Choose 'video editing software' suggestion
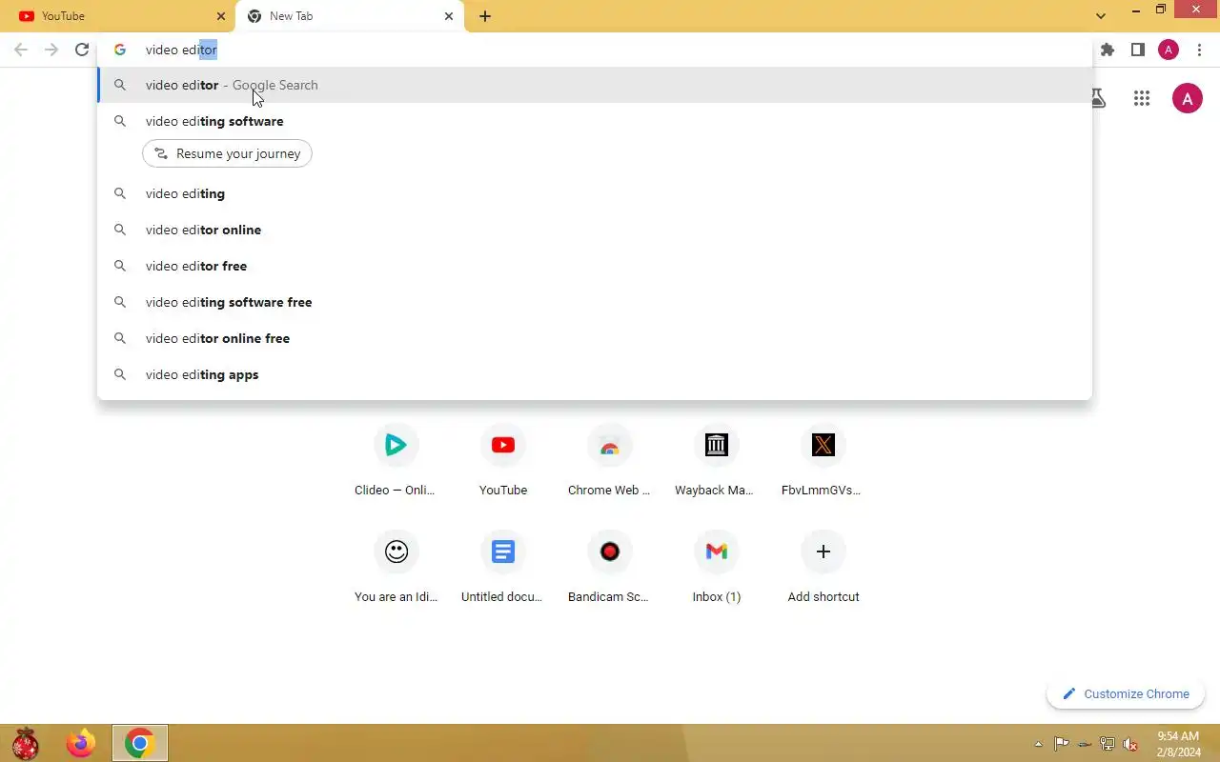Screen dimensions: 1220x762 595,121
